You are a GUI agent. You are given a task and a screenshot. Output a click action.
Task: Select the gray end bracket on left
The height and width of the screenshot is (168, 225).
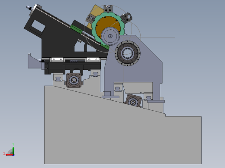pos(34,61)
